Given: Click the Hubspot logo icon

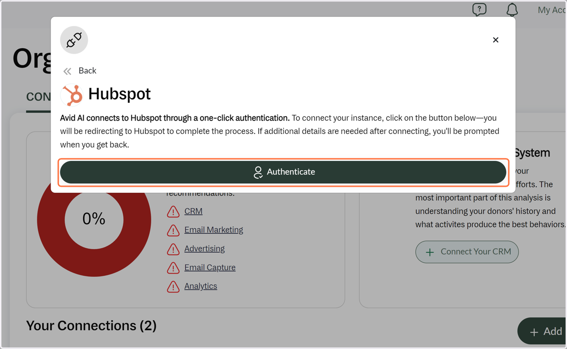Looking at the screenshot, I should tap(72, 95).
